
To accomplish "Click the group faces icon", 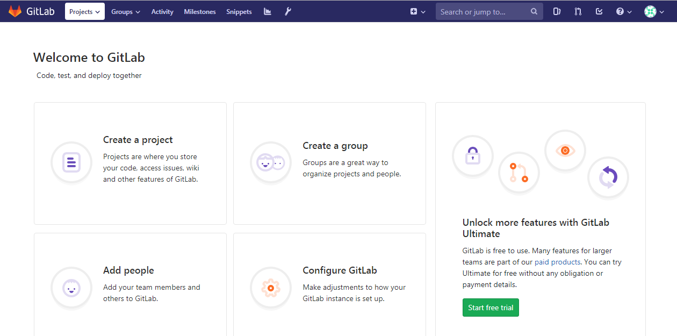I will point(271,162).
